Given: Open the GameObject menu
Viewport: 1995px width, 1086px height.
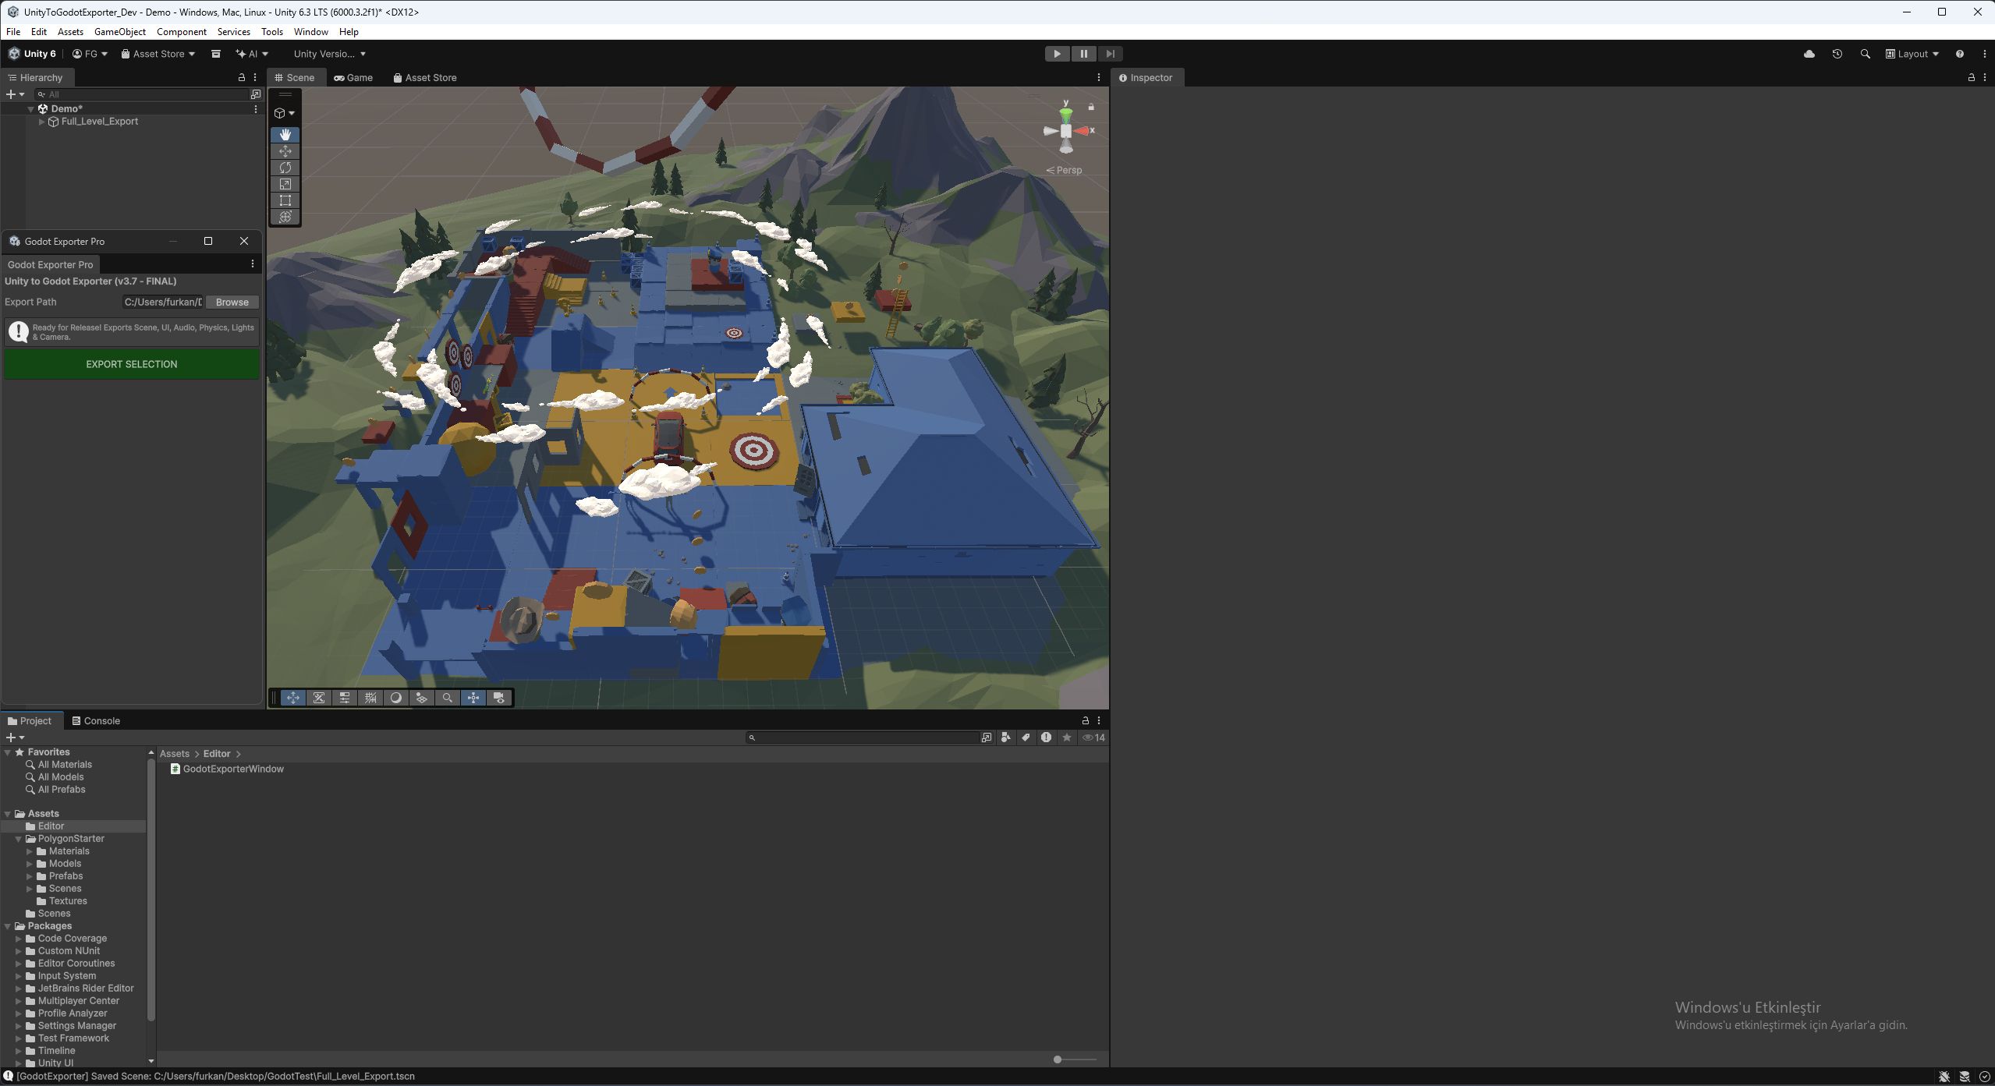Looking at the screenshot, I should click(x=119, y=32).
